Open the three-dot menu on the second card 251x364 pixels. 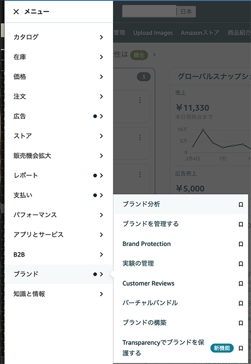pos(140,137)
